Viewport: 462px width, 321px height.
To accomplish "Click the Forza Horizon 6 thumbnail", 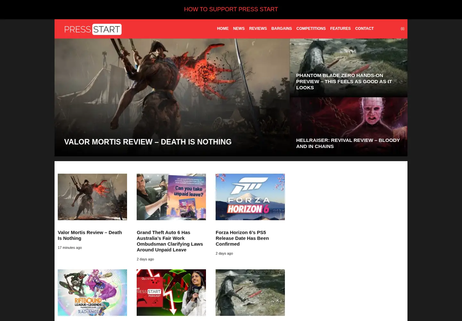I will pyautogui.click(x=250, y=197).
